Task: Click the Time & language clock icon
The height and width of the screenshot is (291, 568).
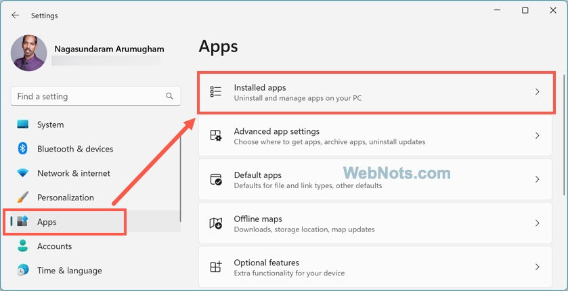Action: click(x=23, y=271)
